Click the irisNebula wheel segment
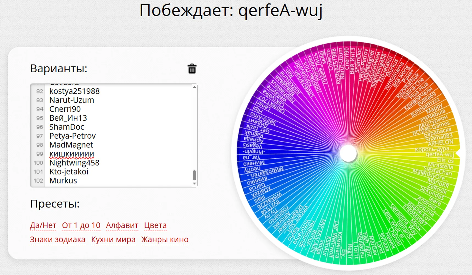This screenshot has height=275, width=472. coord(432,116)
